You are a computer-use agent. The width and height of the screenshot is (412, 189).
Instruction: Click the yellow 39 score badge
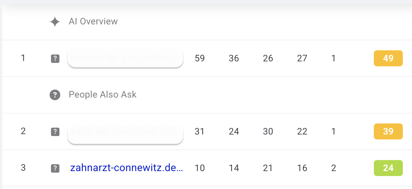click(388, 131)
